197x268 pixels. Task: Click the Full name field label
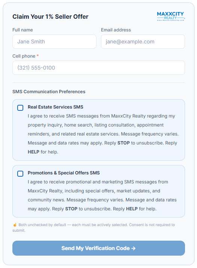23,30
